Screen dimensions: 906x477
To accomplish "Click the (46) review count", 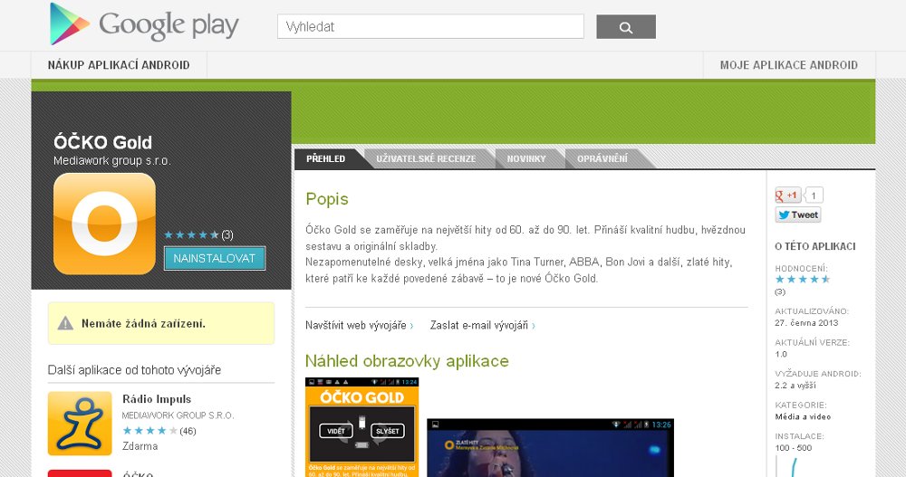I will [188, 431].
